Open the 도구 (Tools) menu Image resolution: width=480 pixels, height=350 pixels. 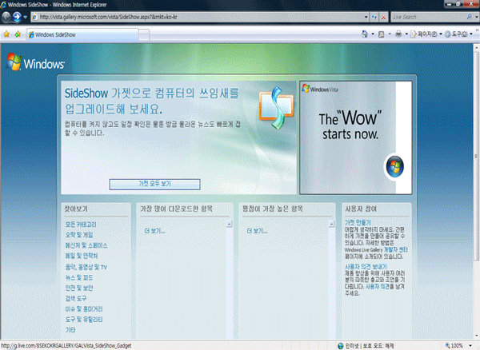pos(458,34)
